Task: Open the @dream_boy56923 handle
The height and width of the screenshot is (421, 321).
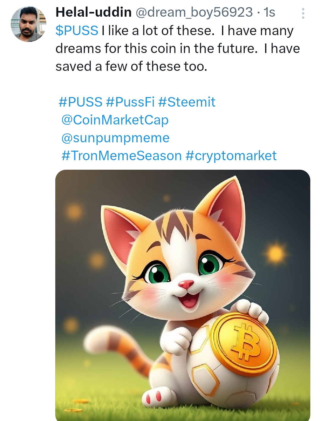Action: [194, 13]
